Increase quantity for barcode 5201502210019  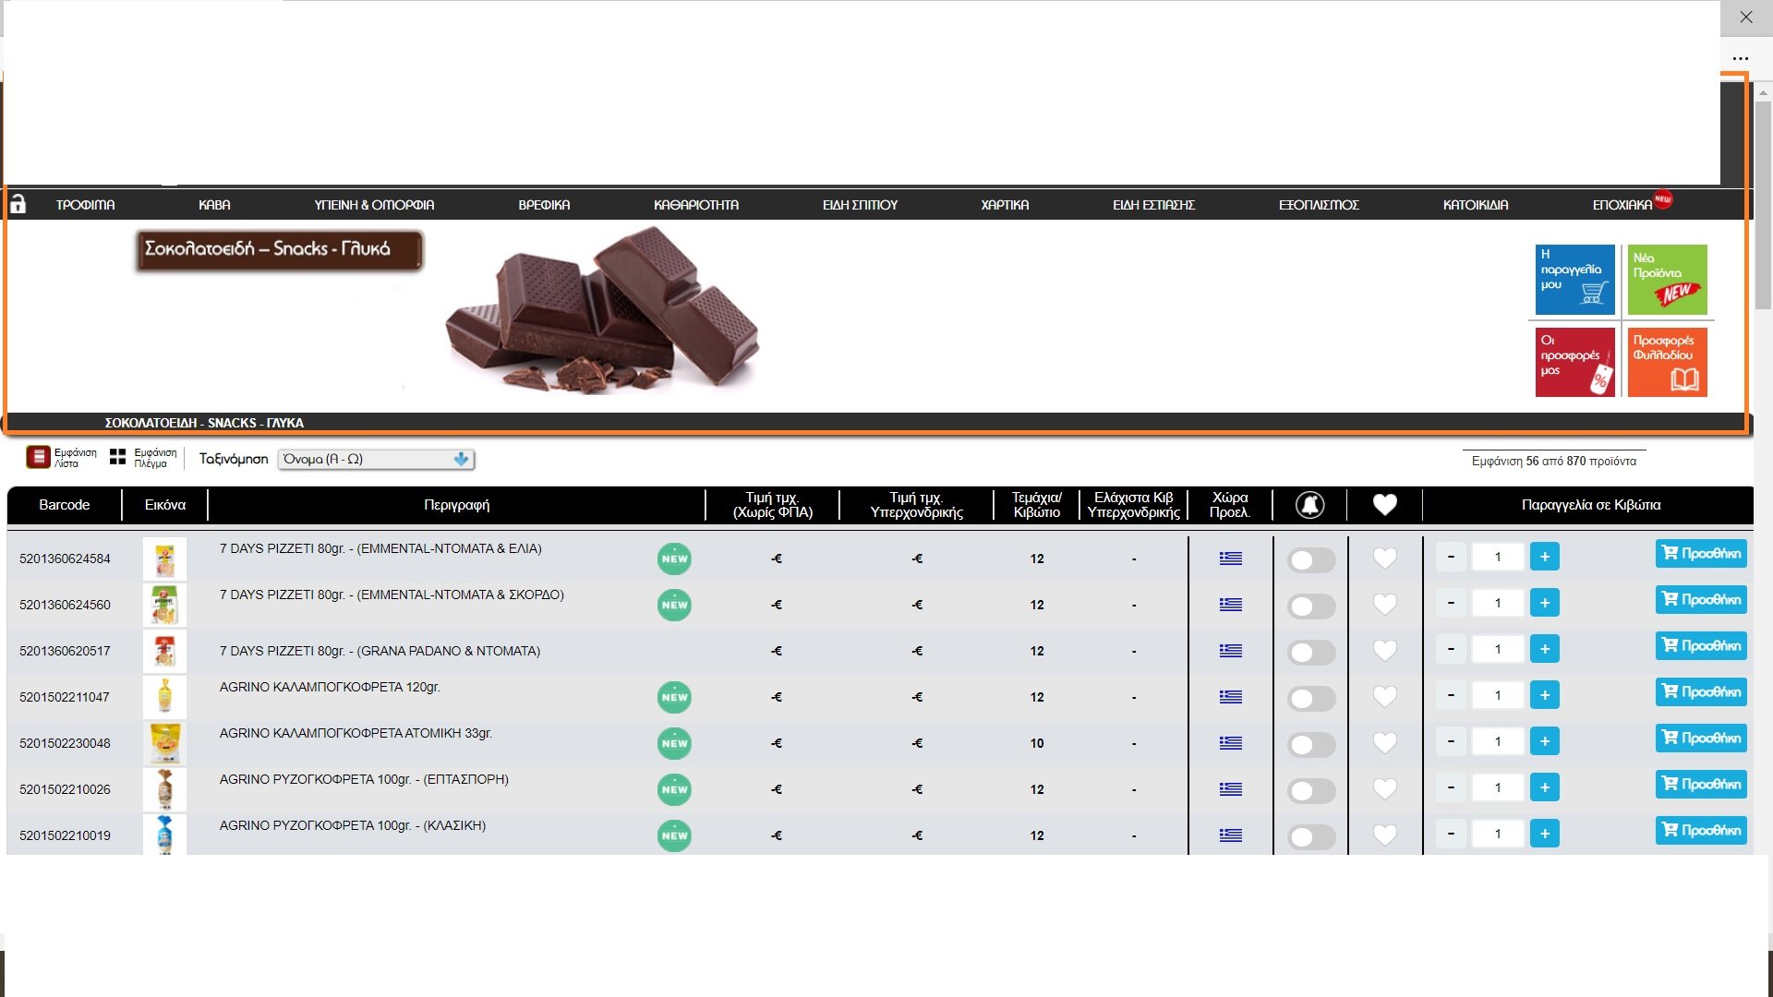1544,834
